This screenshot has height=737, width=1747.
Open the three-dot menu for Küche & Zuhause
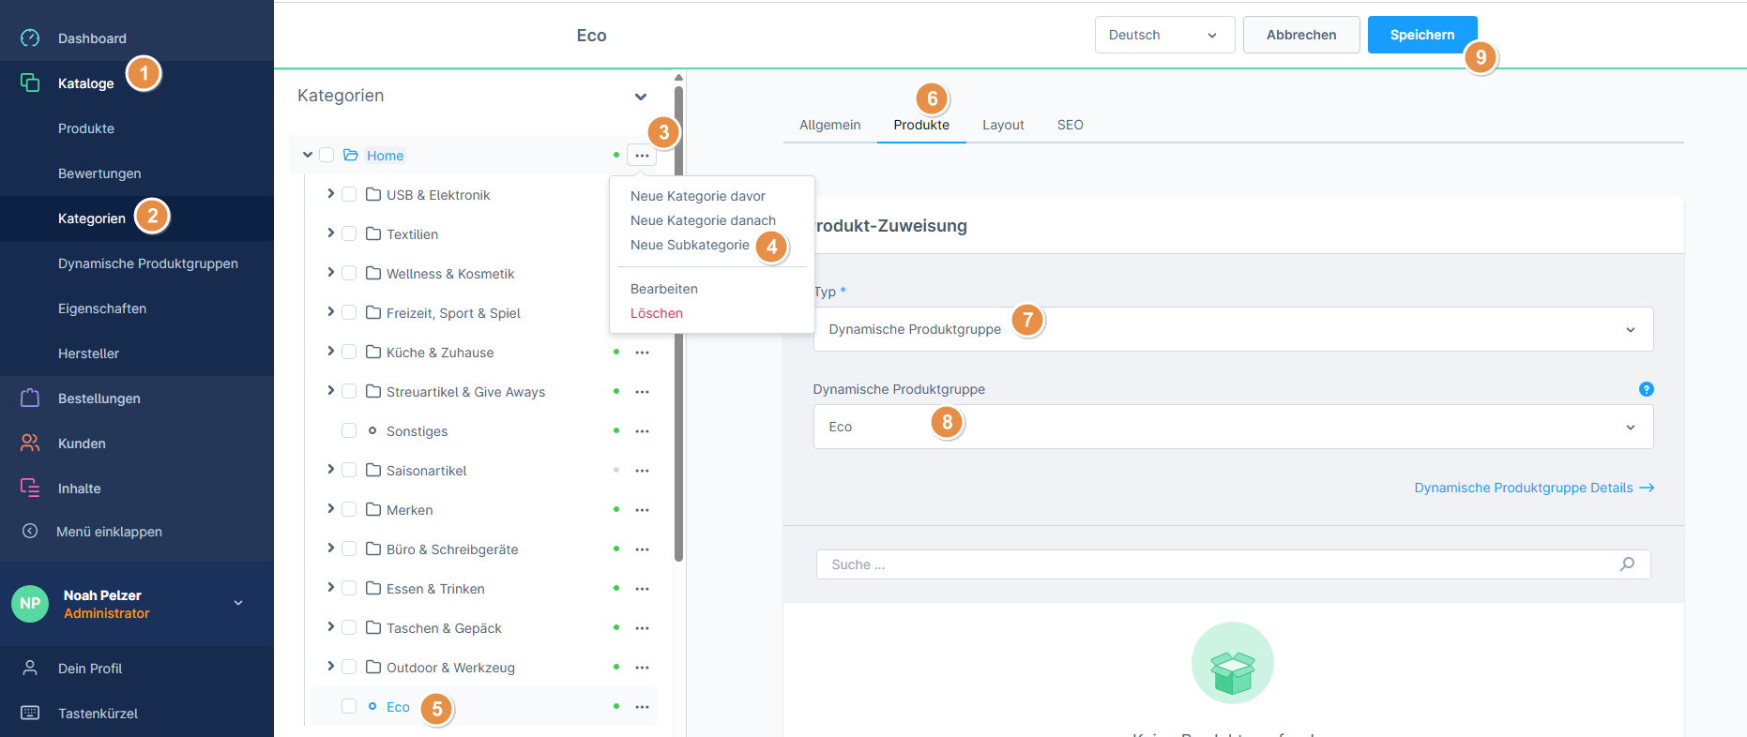click(x=642, y=353)
